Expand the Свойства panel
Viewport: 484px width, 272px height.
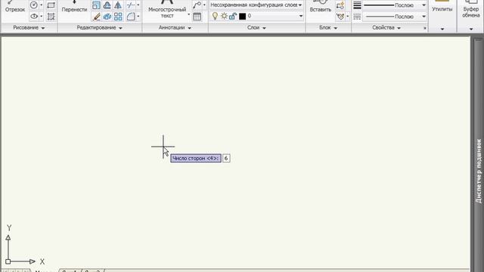click(386, 28)
